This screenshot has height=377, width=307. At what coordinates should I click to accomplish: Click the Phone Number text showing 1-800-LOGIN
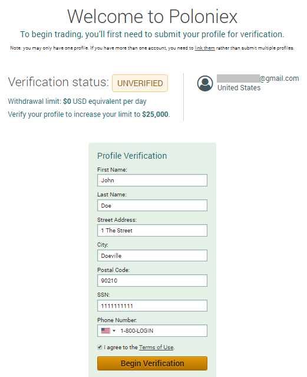(137, 331)
